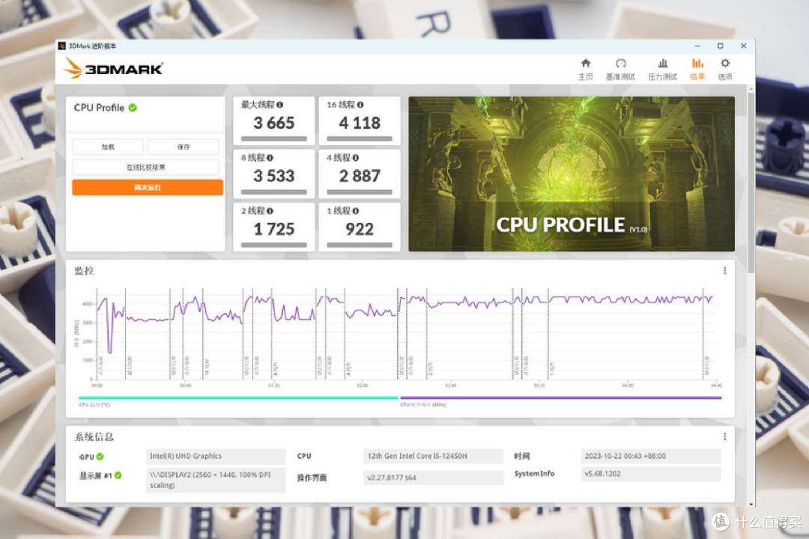This screenshot has width=809, height=539.
Task: Select the 8 threads score 3 533
Action: [x=274, y=177]
